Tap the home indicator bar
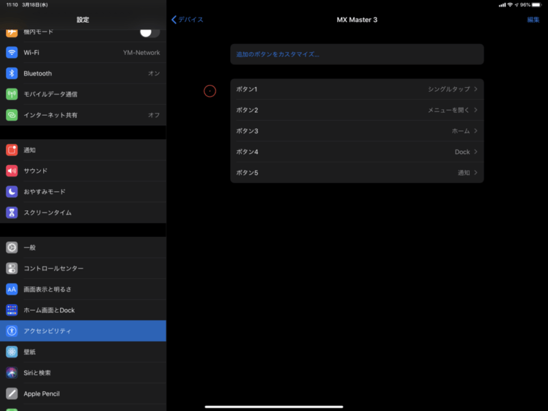The height and width of the screenshot is (411, 548). (x=274, y=407)
